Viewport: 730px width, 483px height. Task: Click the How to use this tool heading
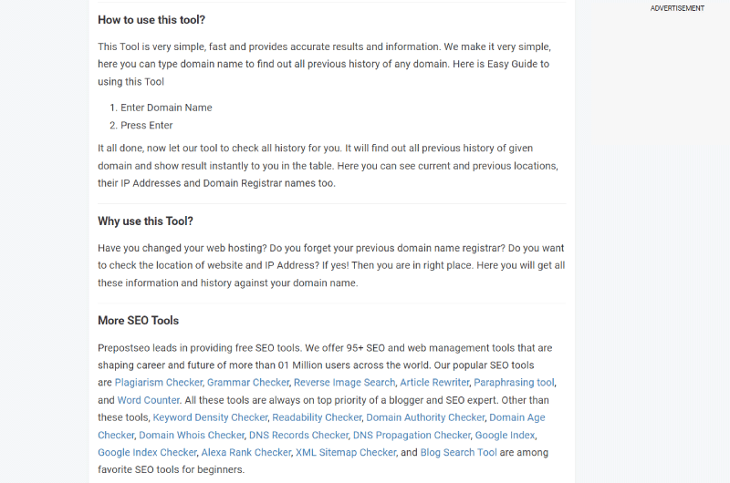151,20
